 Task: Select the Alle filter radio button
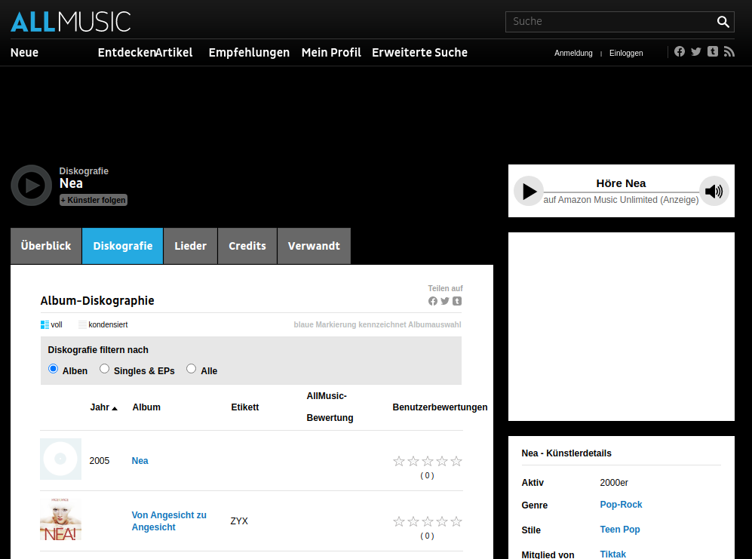click(x=192, y=368)
